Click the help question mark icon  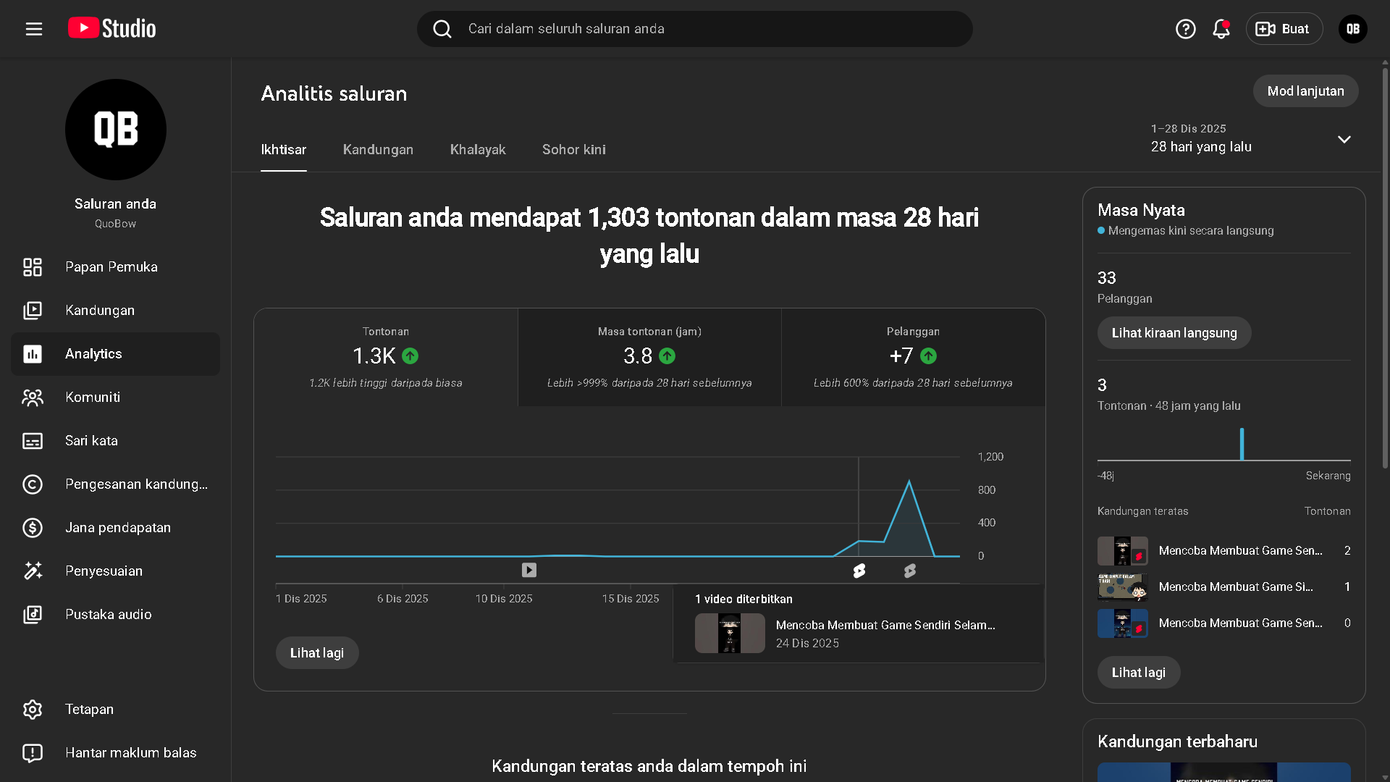[x=1185, y=29]
